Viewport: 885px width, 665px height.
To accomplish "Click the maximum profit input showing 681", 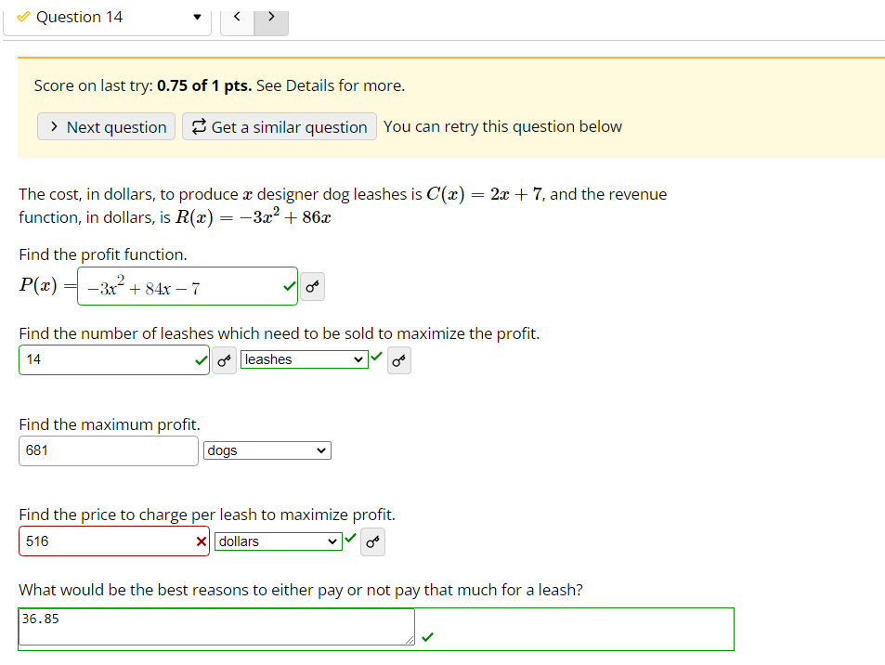I will 108,450.
